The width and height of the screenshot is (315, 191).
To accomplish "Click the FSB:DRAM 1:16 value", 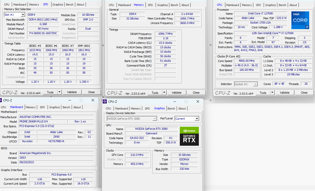I will click(x=165, y=38).
